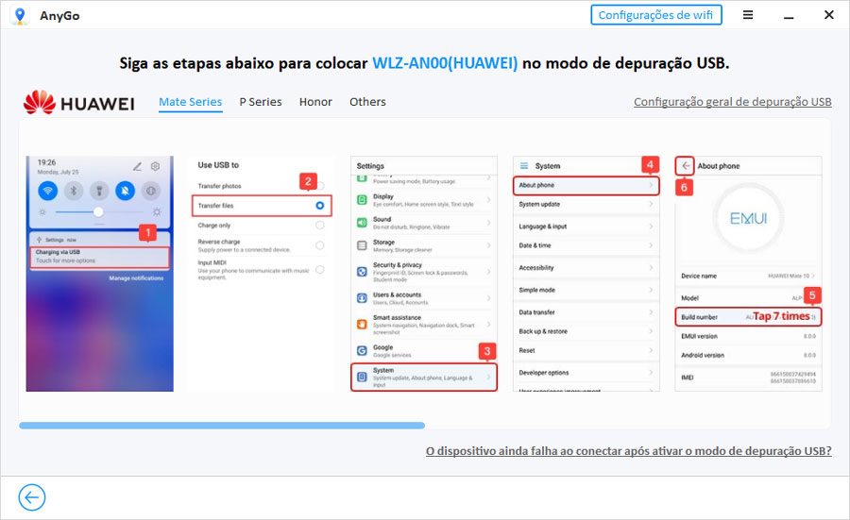Click the Sound icon in Settings tutorial image
The image size is (850, 520).
point(362,223)
